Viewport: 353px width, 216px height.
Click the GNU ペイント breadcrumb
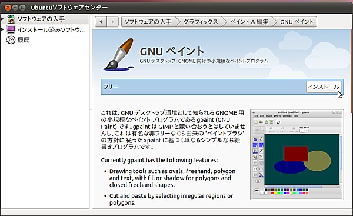[x=297, y=22]
